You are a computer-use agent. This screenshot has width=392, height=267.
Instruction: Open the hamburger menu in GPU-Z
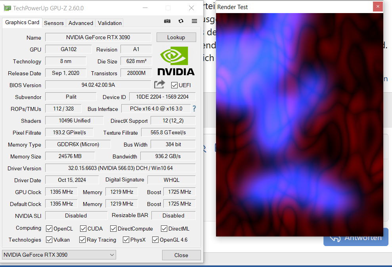[x=194, y=21]
